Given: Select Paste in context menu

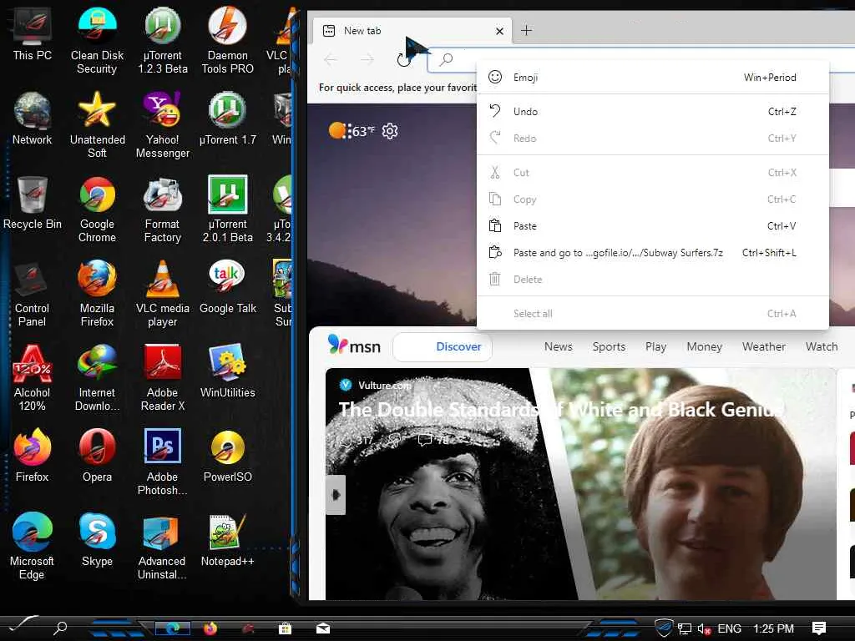Looking at the screenshot, I should (x=653, y=225).
